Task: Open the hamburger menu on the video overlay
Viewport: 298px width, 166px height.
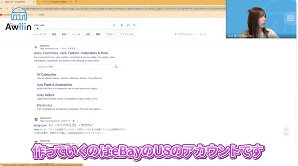Action: click(x=291, y=18)
